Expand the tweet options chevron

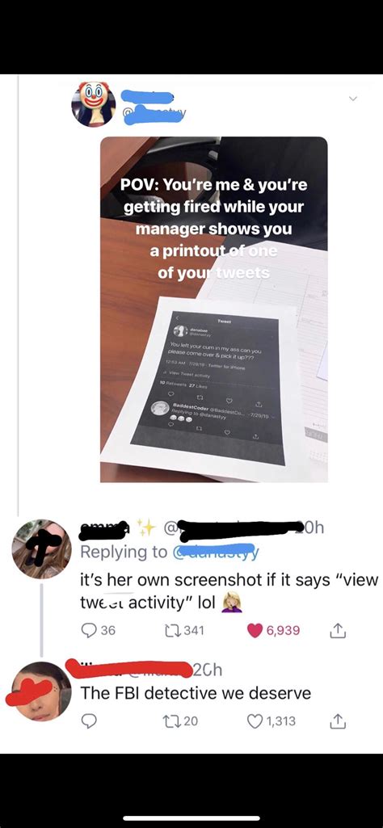tap(353, 99)
